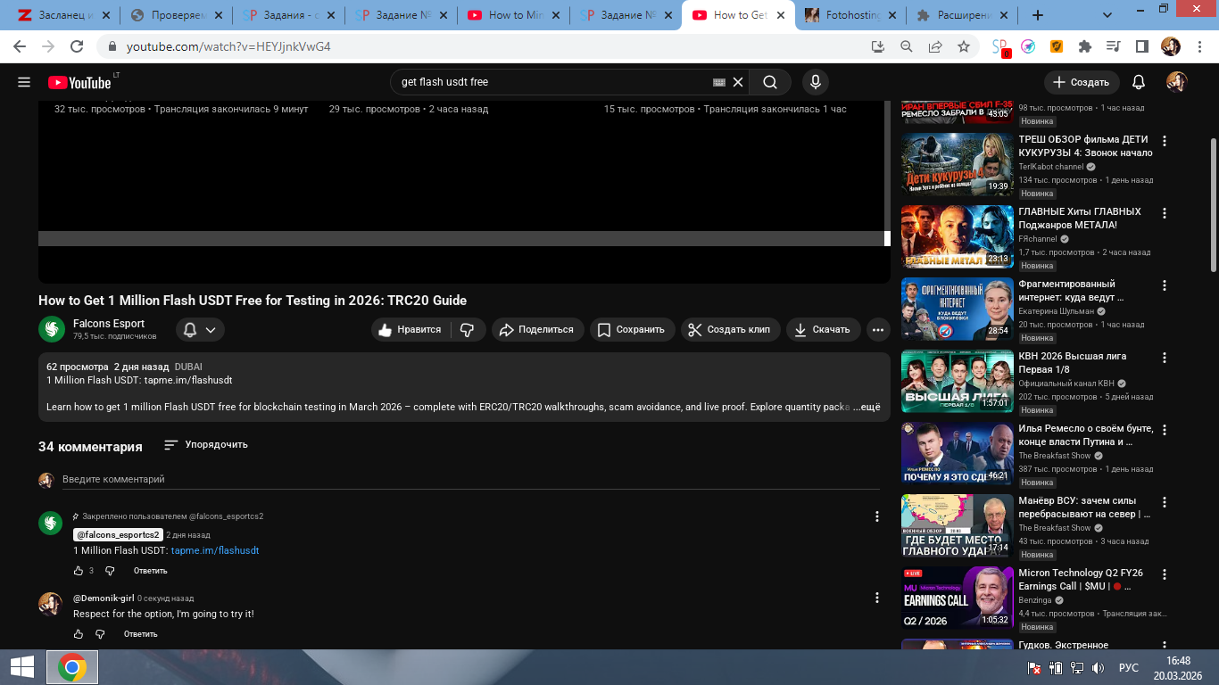
Task: Open the Упорядочить comment sort menu
Action: point(206,444)
